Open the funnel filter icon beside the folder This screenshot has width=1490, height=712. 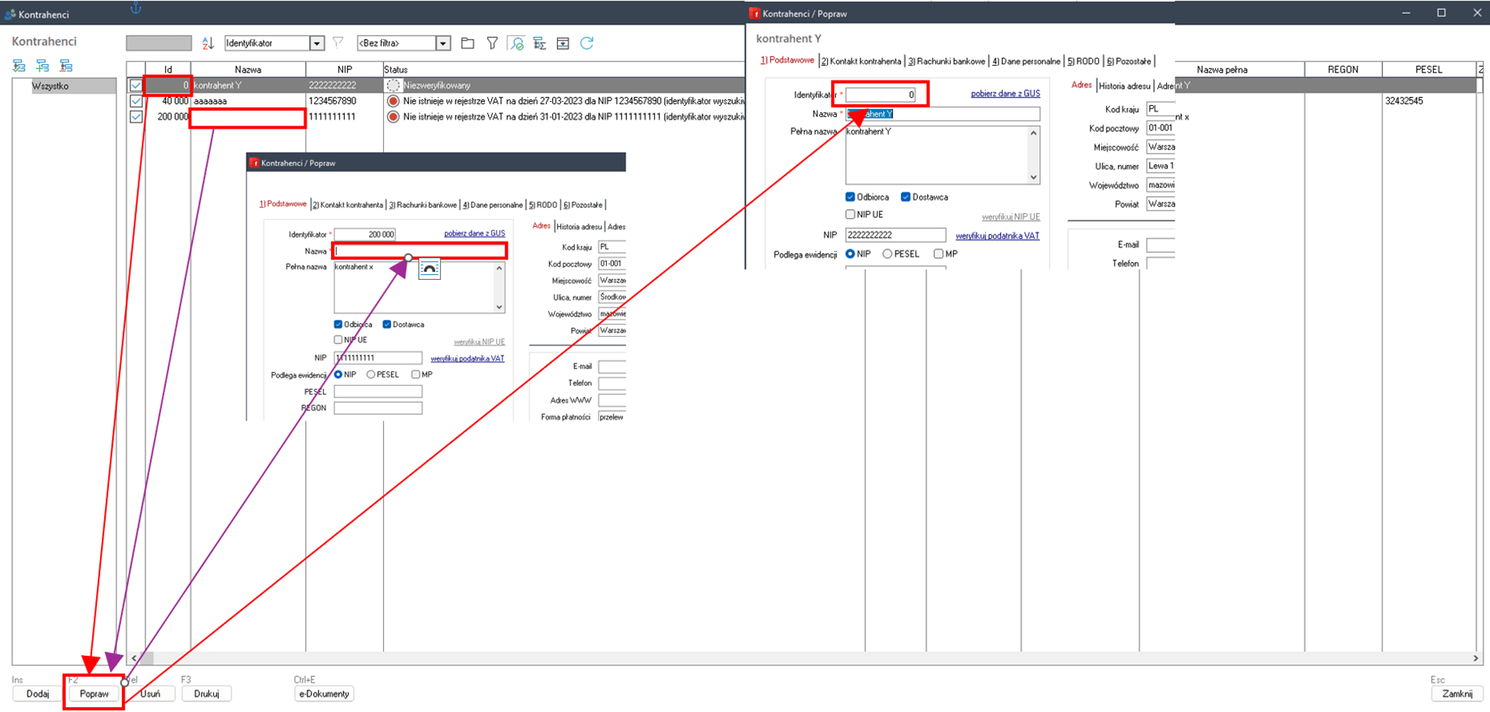coord(492,43)
